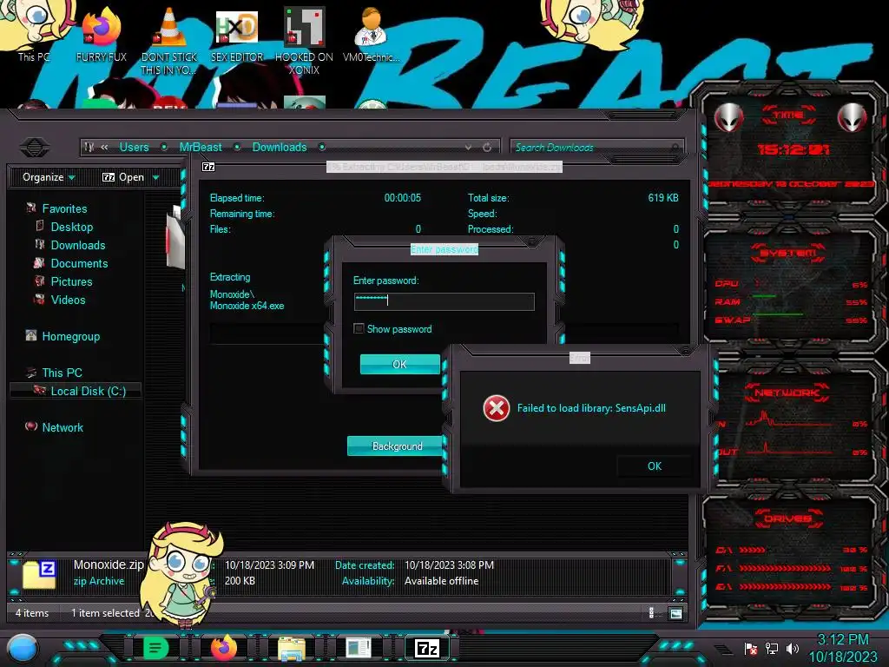Click the password input field
Image resolution: width=889 pixels, height=667 pixels.
[444, 301]
